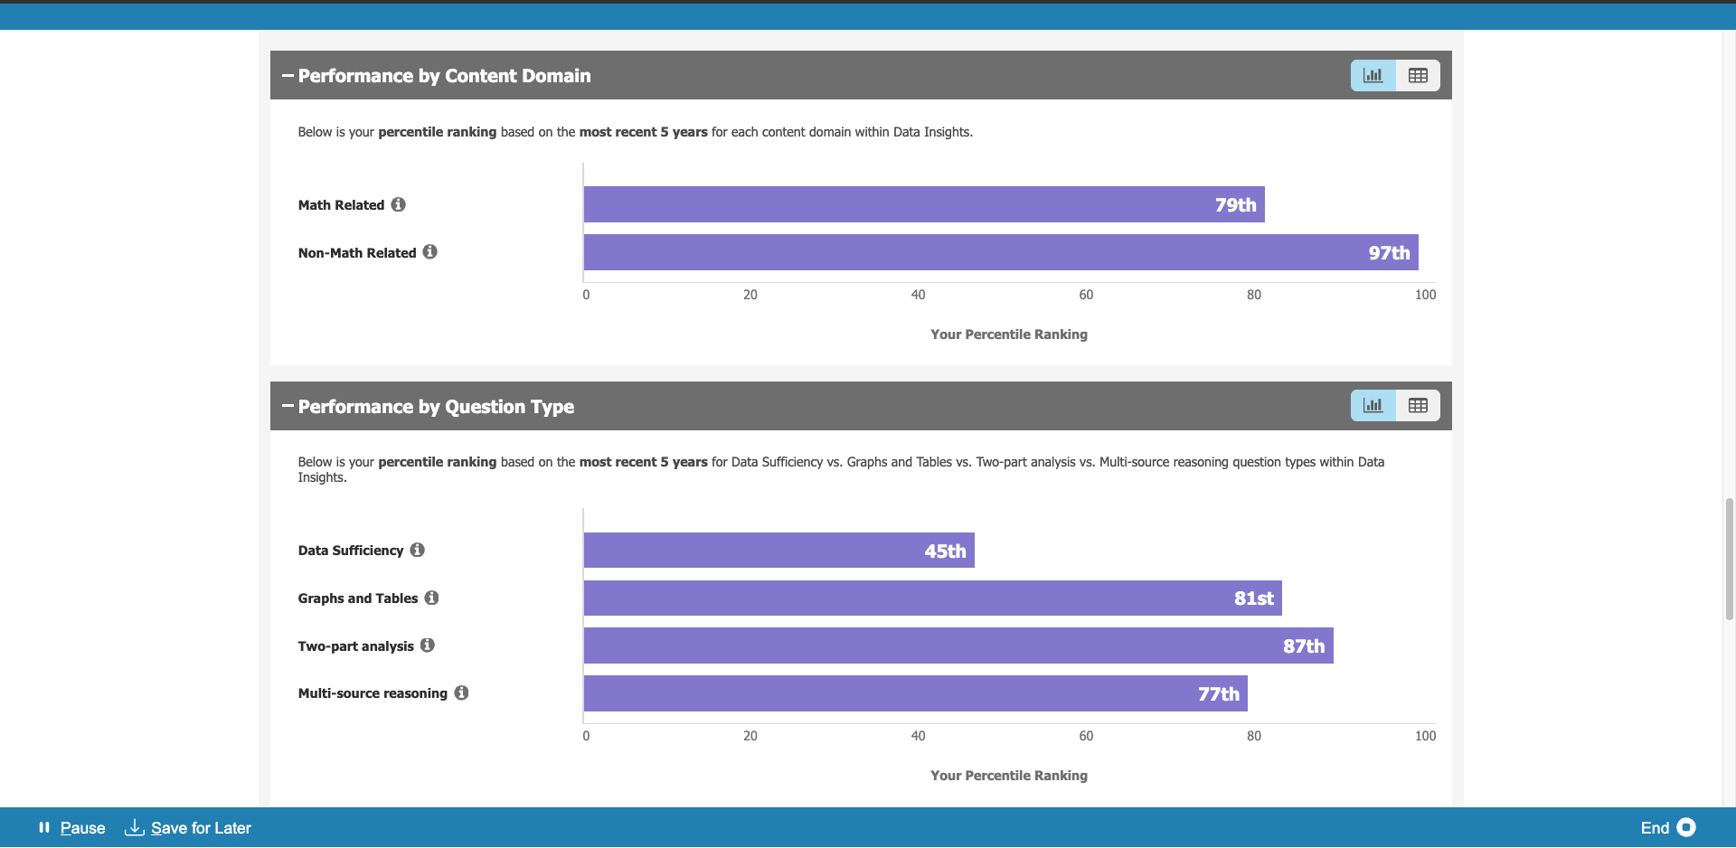Pause the session
This screenshot has width=1736, height=848.
(x=82, y=828)
